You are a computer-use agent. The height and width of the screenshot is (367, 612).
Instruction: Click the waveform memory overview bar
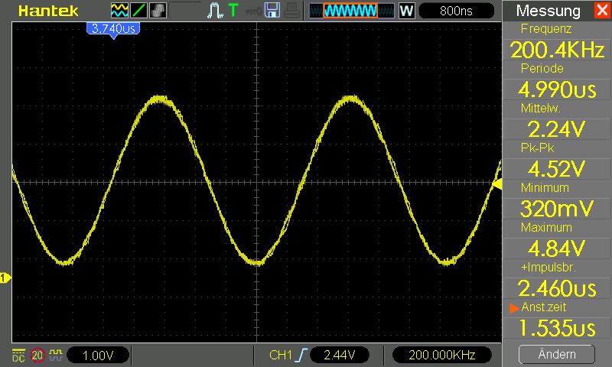point(352,11)
